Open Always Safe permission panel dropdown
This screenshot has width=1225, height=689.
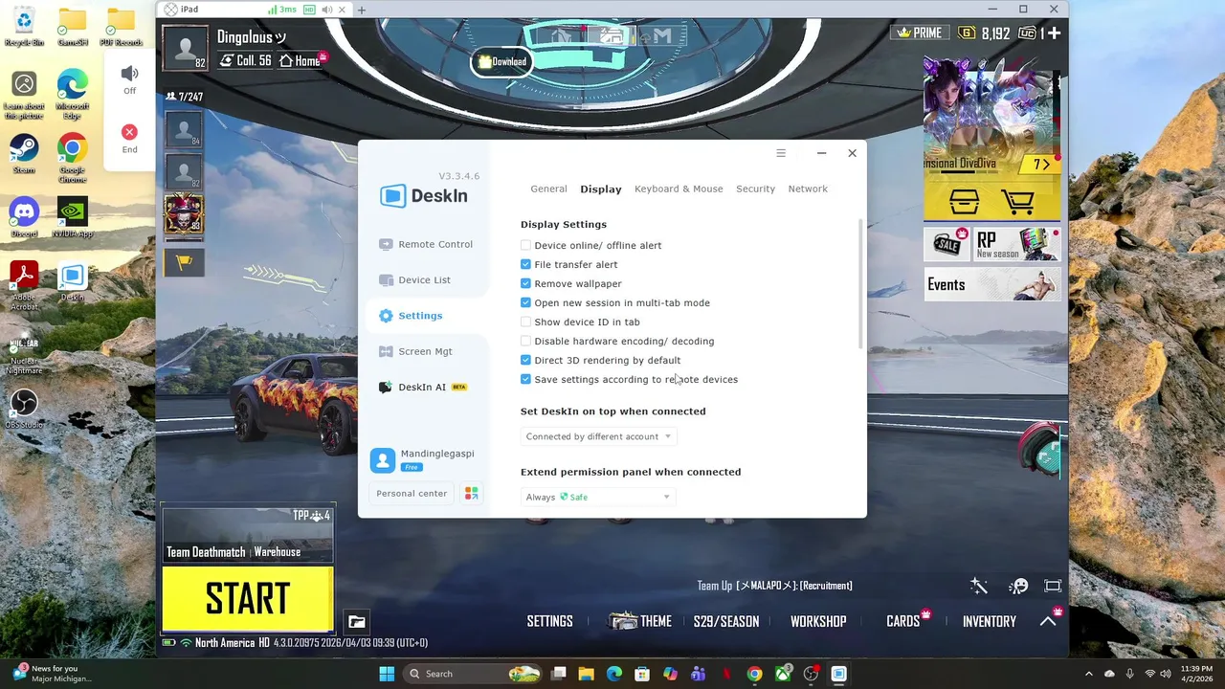click(598, 497)
